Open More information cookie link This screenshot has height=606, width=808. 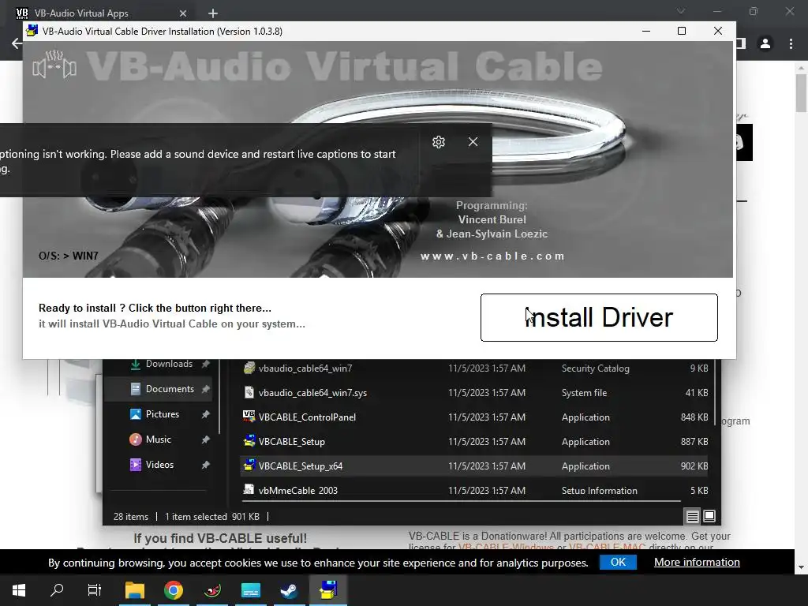click(697, 562)
